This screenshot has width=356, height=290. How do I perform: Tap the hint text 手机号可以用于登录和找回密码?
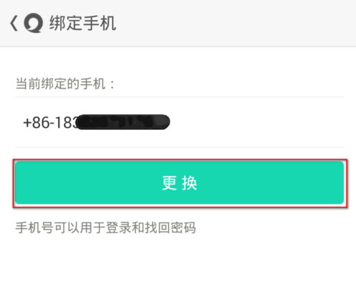click(x=106, y=228)
